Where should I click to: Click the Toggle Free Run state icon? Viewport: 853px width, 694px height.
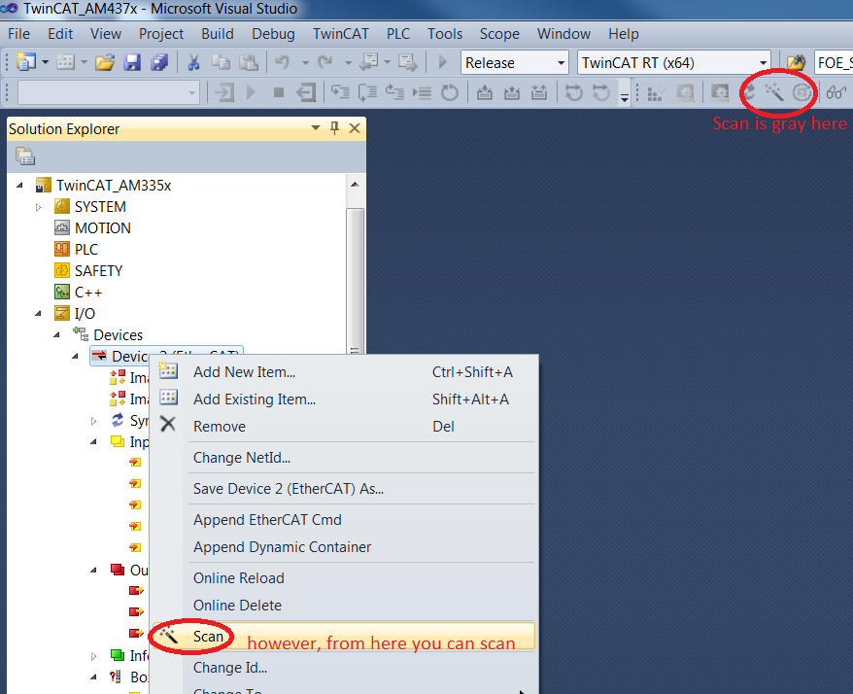point(802,93)
